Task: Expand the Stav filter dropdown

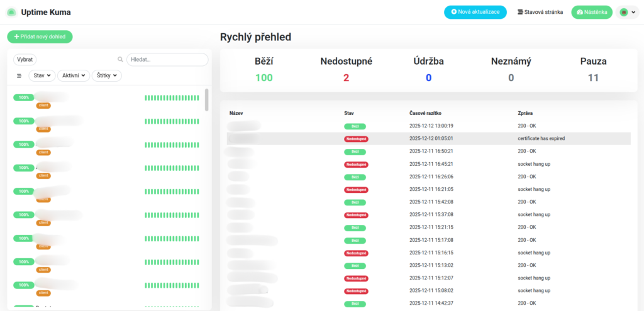Action: pos(42,75)
